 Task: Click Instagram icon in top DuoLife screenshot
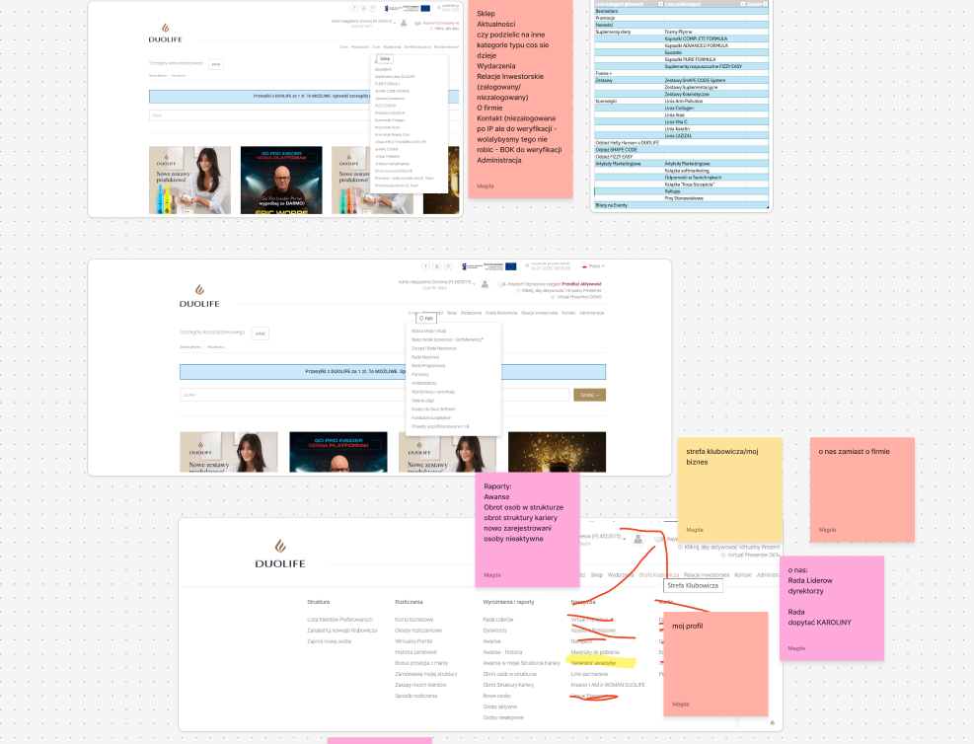pos(373,8)
